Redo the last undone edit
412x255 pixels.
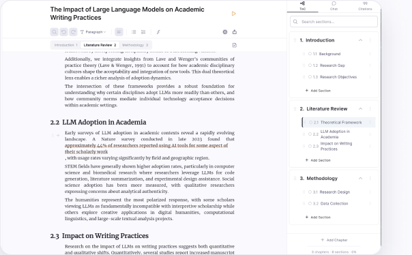point(73,32)
